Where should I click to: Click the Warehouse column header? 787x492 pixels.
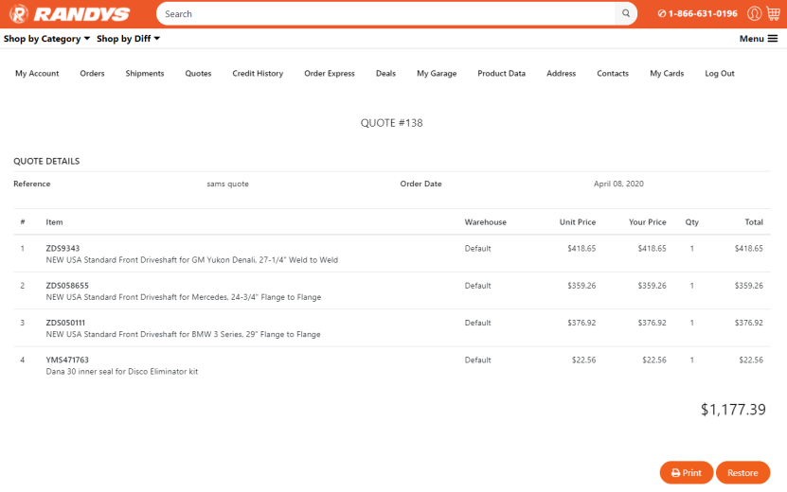click(485, 222)
